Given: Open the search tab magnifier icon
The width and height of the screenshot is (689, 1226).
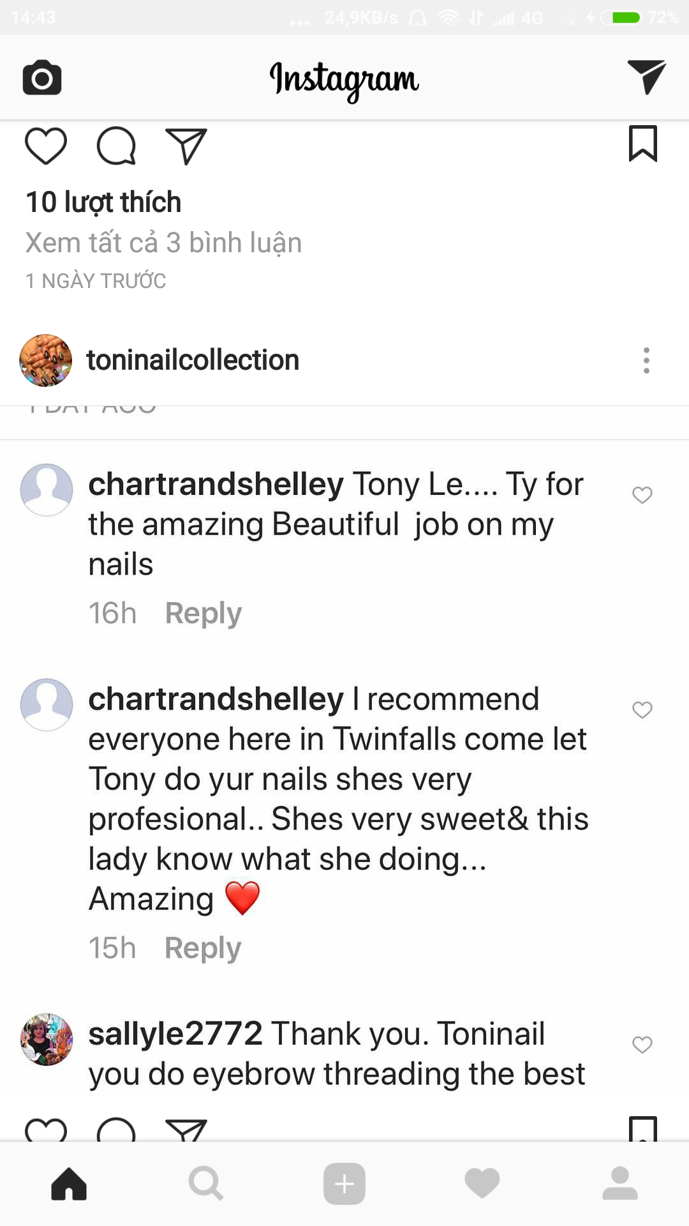Looking at the screenshot, I should [x=205, y=1183].
